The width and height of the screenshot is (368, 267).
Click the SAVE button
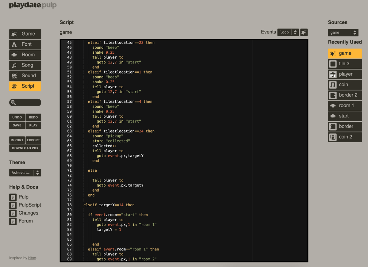coord(17,125)
